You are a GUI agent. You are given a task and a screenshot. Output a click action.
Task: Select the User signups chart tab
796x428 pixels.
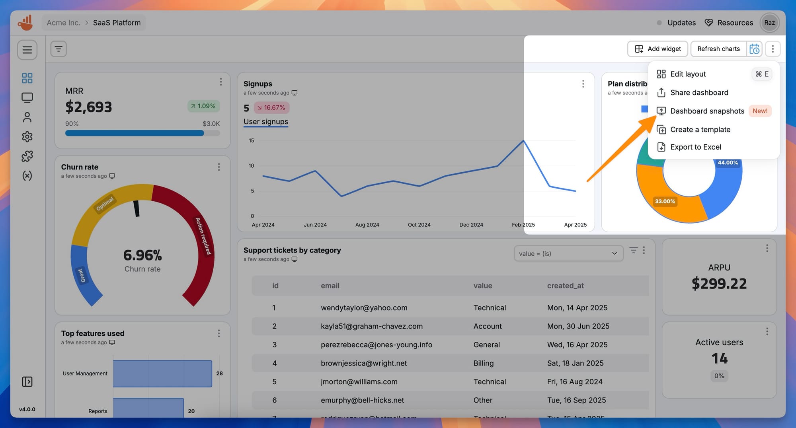[x=265, y=122]
